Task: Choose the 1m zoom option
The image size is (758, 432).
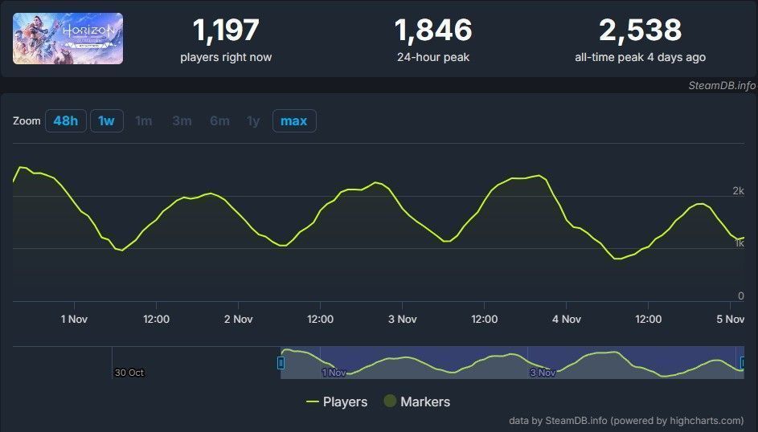Action: [143, 121]
